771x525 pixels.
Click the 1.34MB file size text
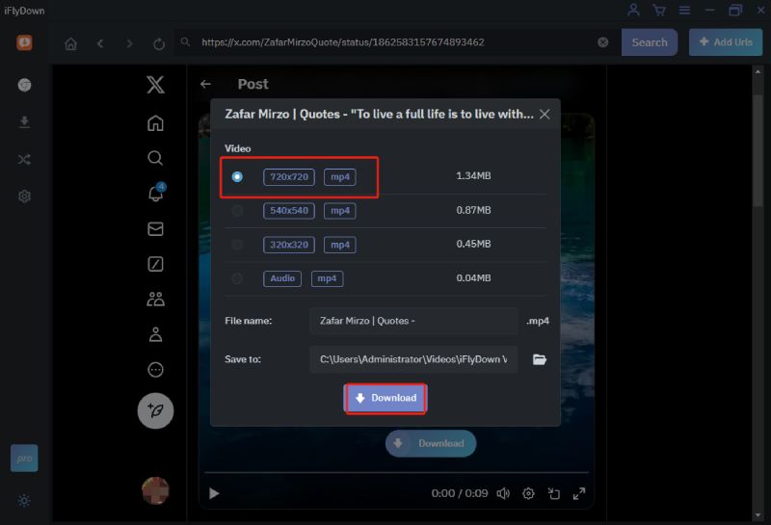tap(473, 175)
